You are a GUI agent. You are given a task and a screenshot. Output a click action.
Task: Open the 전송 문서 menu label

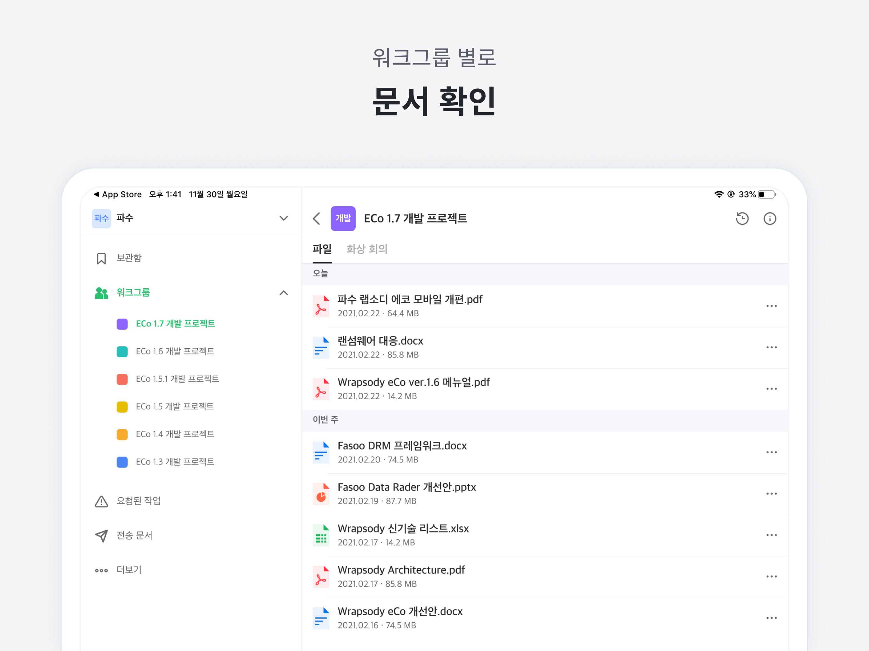(x=134, y=536)
